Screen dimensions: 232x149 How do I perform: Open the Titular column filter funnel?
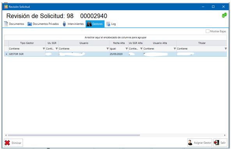point(226,49)
